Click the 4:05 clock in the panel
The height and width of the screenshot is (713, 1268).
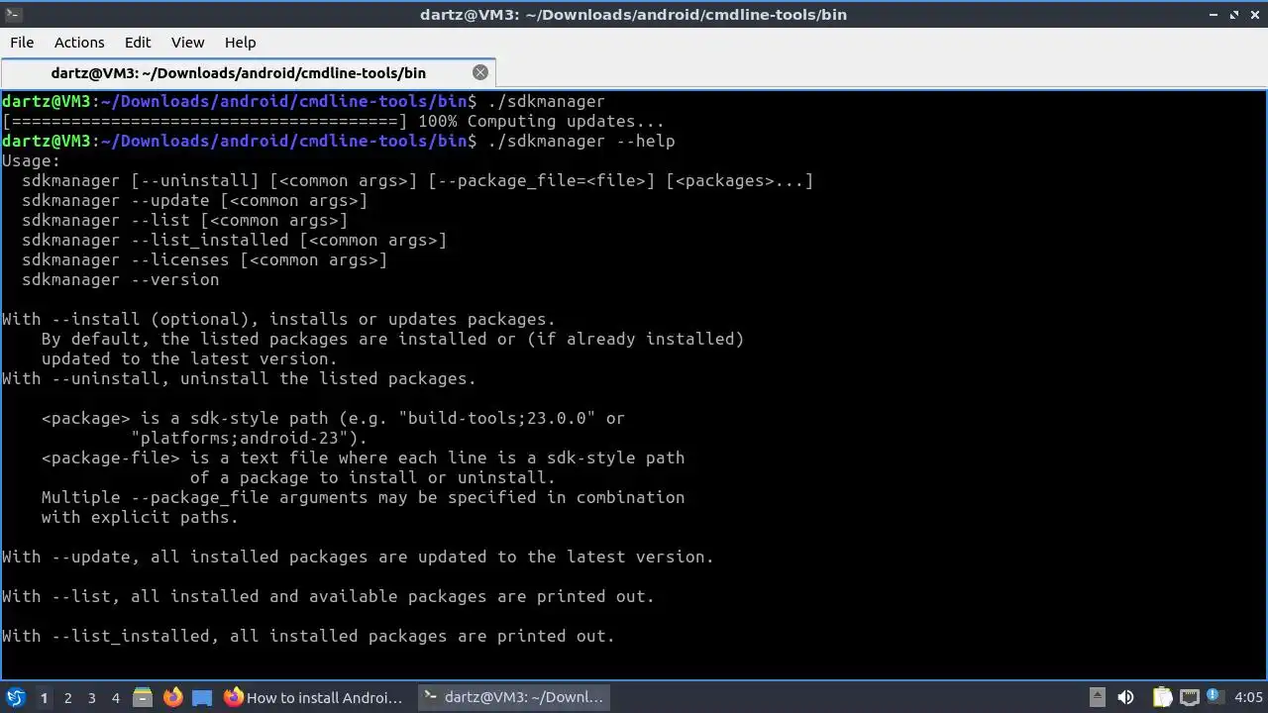click(1248, 697)
